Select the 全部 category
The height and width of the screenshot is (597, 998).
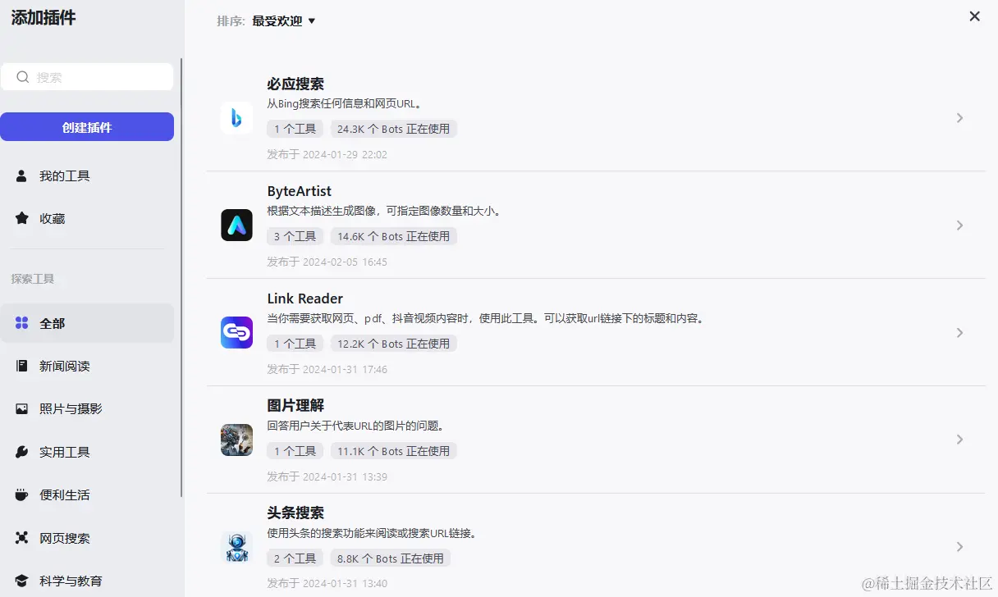pyautogui.click(x=87, y=323)
